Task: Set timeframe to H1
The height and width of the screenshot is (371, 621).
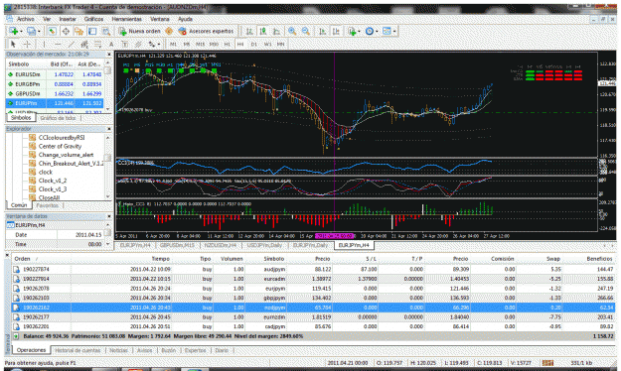Action: pyautogui.click(x=228, y=45)
